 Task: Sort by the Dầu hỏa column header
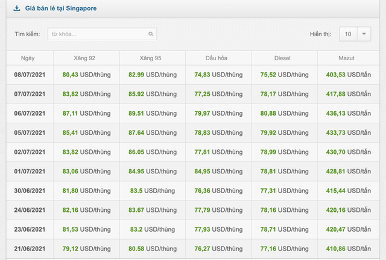(x=217, y=58)
